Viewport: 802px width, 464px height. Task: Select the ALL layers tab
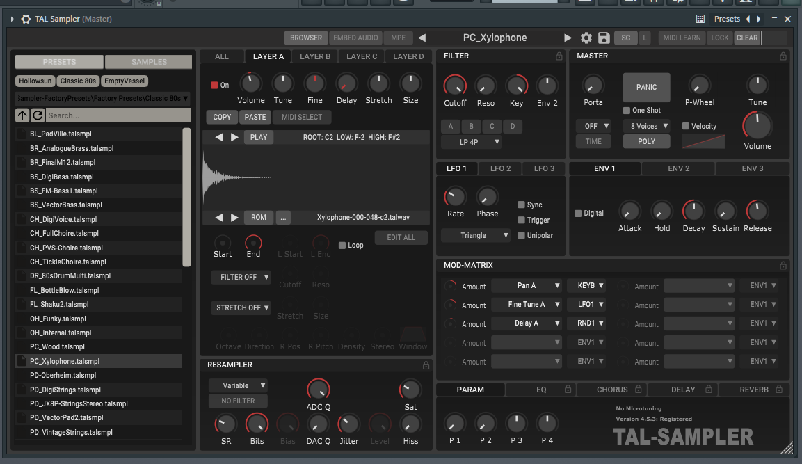[221, 56]
